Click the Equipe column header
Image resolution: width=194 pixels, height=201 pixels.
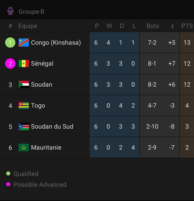28,26
